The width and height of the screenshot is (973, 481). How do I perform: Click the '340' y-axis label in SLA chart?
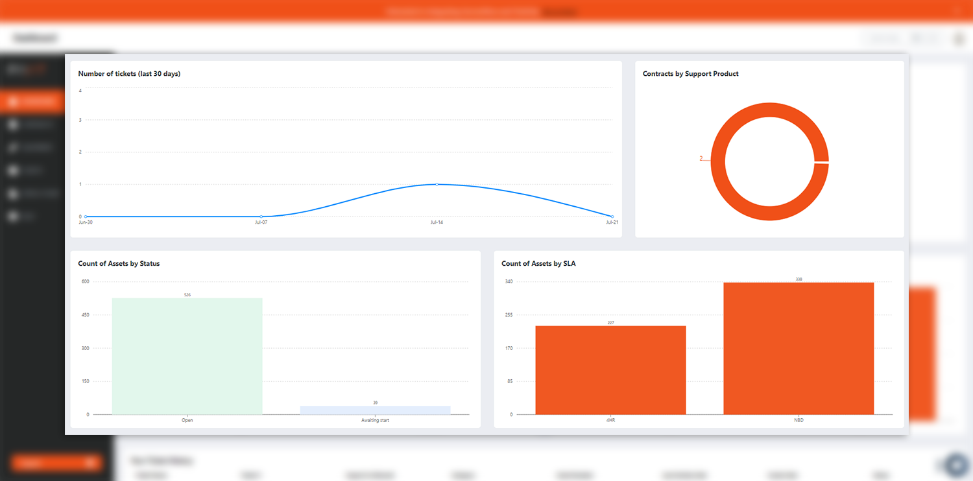[x=509, y=281]
